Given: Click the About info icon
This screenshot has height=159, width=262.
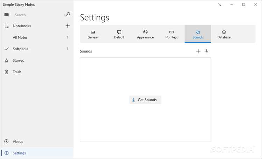Looking at the screenshot, I should pyautogui.click(x=6, y=142).
